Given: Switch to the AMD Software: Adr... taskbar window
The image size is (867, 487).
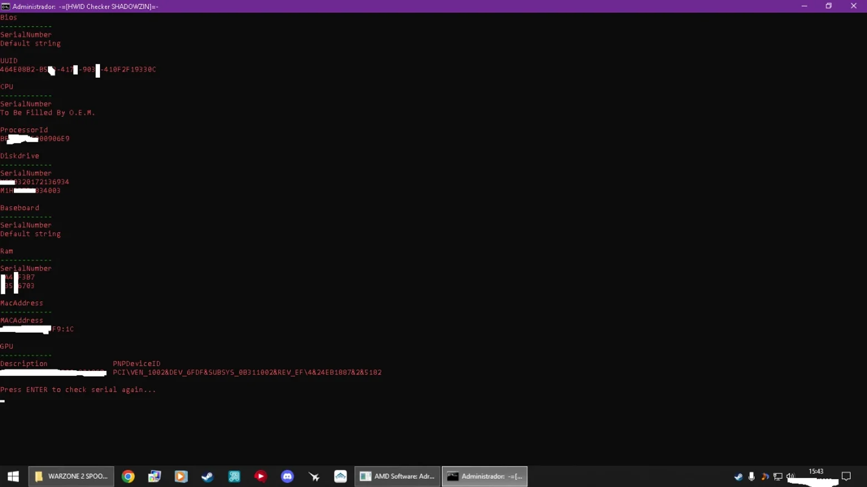Looking at the screenshot, I should tap(397, 476).
